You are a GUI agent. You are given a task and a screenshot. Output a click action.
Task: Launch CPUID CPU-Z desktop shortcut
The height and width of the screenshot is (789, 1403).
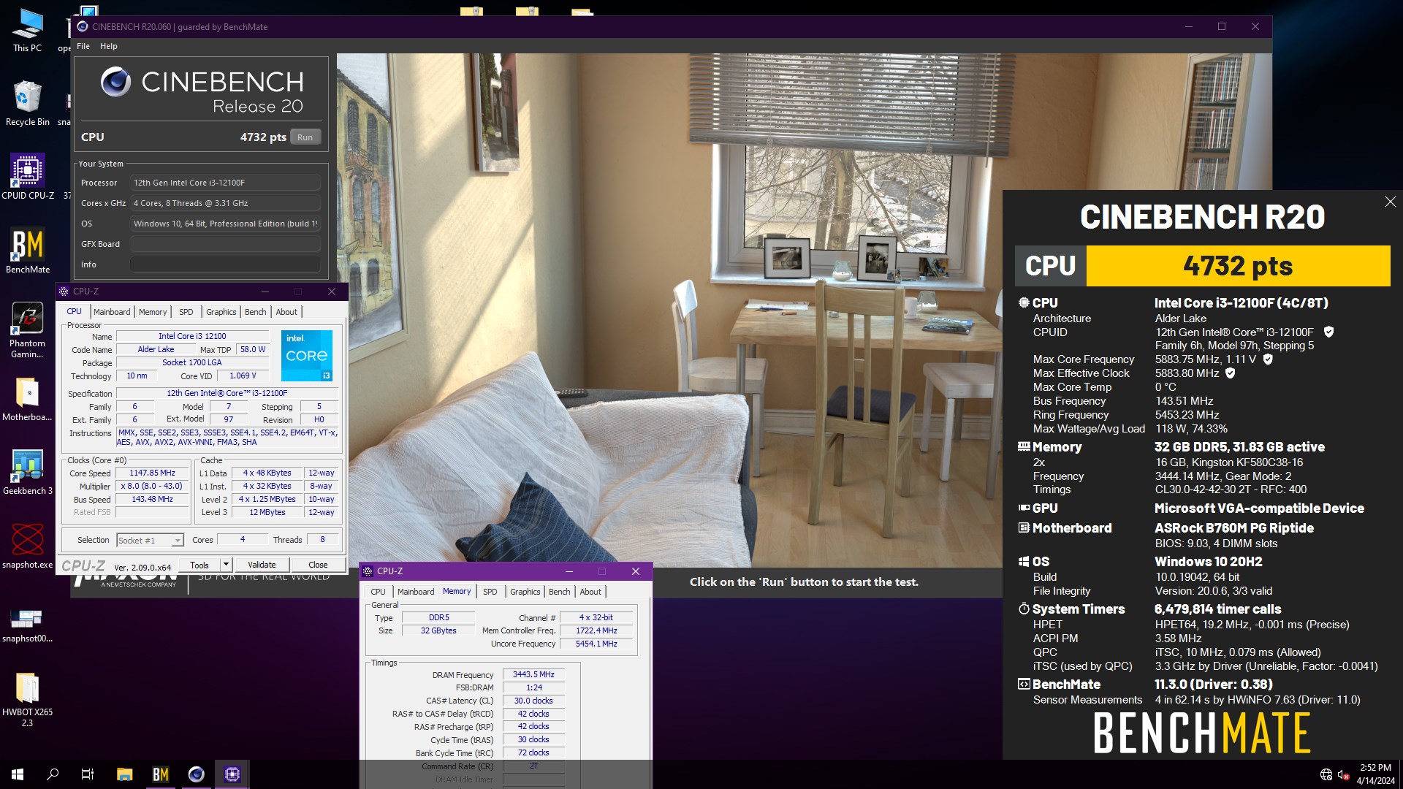(x=28, y=177)
